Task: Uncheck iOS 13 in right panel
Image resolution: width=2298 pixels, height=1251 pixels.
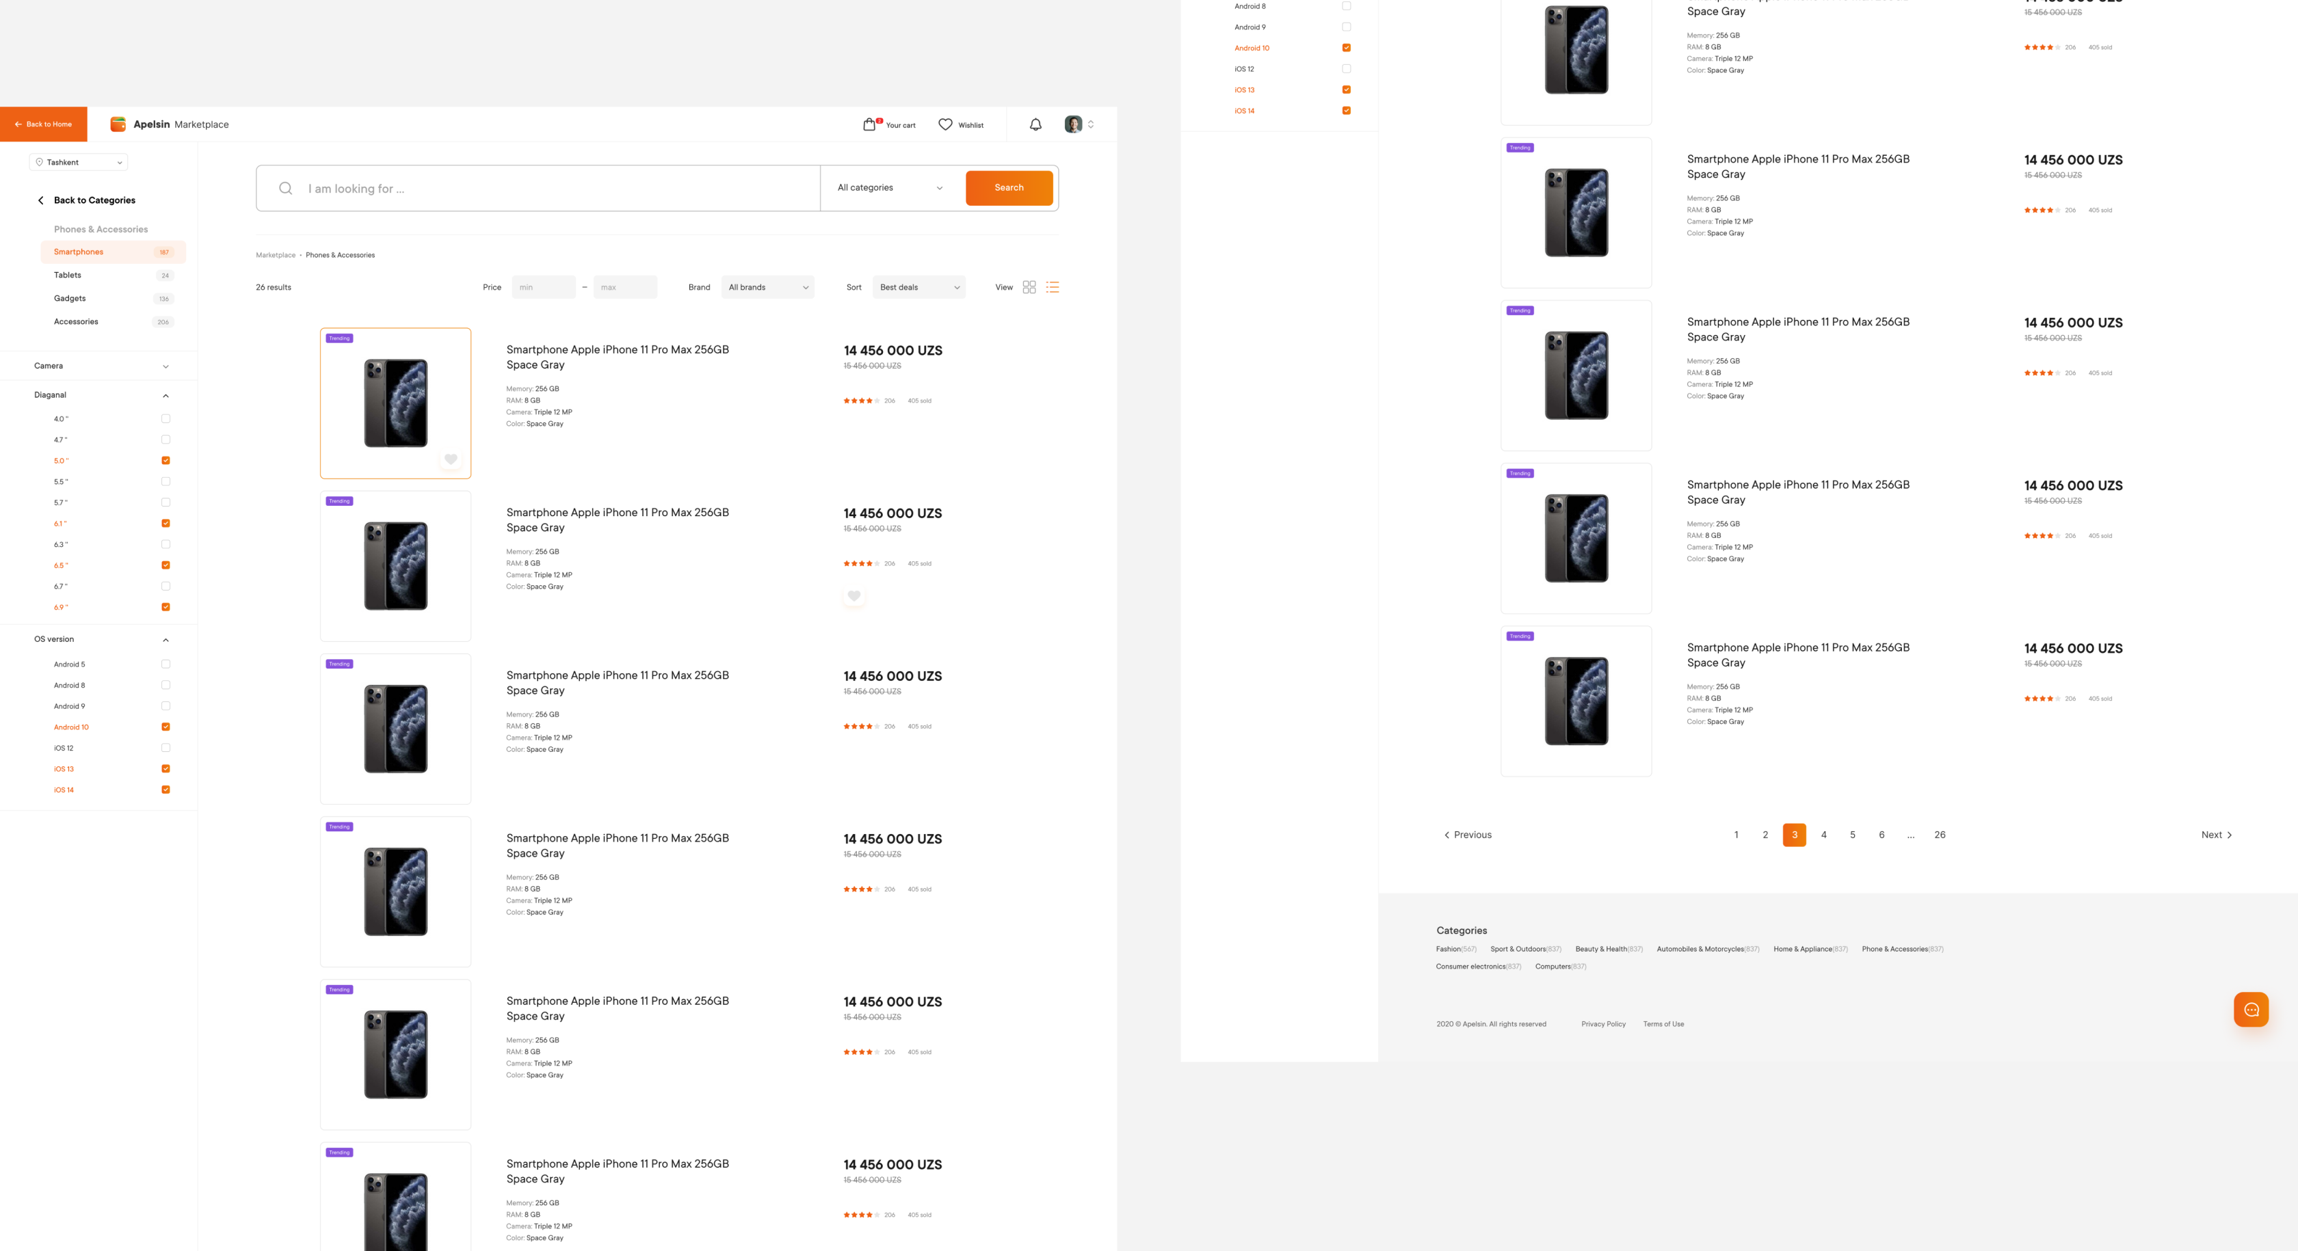Action: coord(1346,90)
